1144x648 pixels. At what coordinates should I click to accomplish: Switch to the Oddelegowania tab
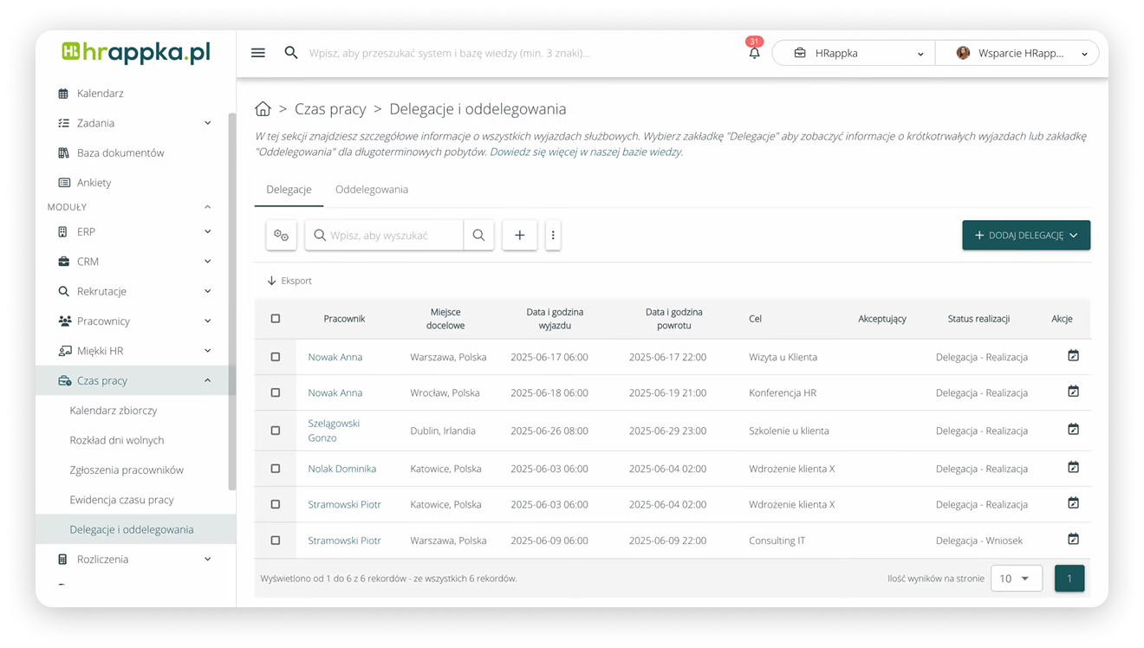(371, 190)
